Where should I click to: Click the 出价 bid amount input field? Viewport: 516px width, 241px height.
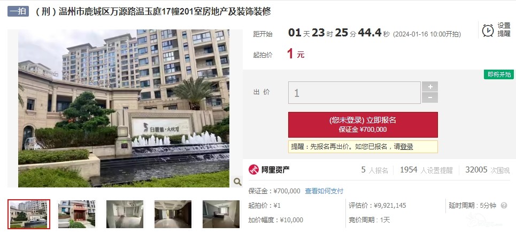(355, 93)
